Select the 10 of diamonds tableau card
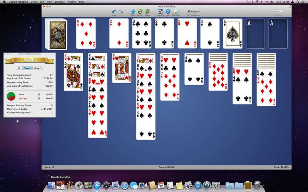The width and height of the screenshot is (308, 192). pos(218,76)
